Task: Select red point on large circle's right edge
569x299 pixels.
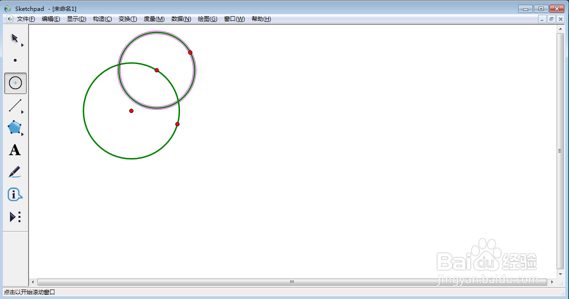Action: pyautogui.click(x=178, y=124)
